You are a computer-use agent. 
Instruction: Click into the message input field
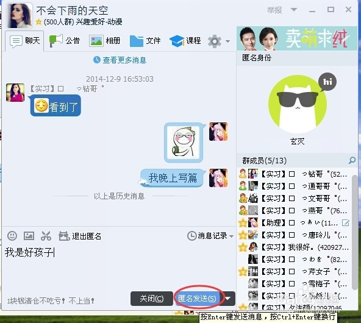(118, 267)
